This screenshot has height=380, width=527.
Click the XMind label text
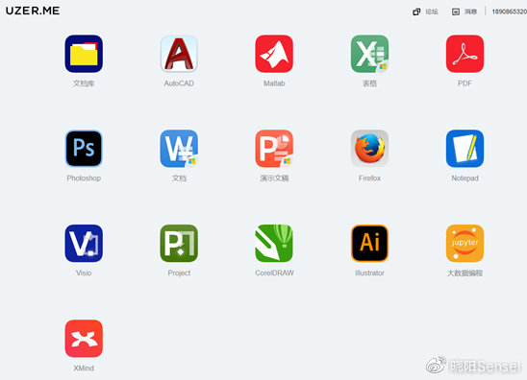click(84, 368)
